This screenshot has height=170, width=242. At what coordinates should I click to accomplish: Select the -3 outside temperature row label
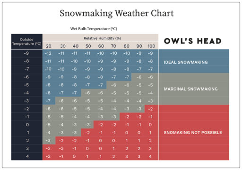tap(26, 101)
